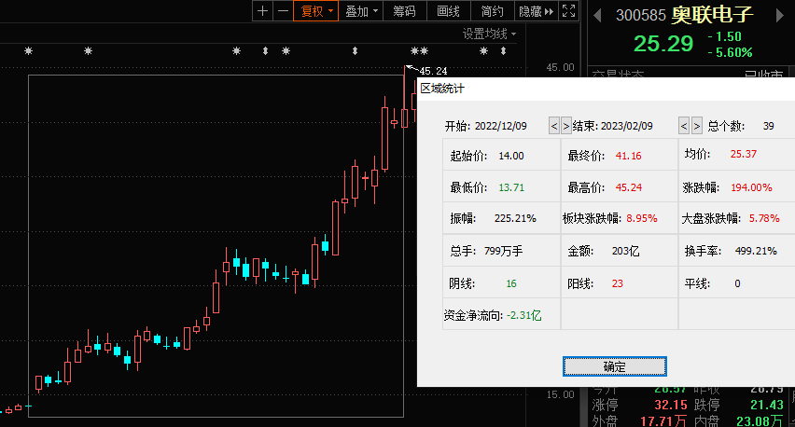This screenshot has height=427, width=795.
Task: Click stock name 奥联电子
Action: tap(712, 15)
